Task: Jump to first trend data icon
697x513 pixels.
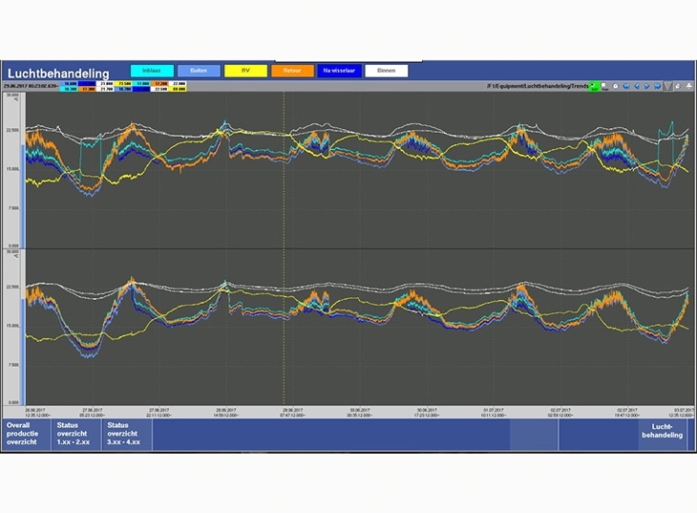Action: coord(626,86)
